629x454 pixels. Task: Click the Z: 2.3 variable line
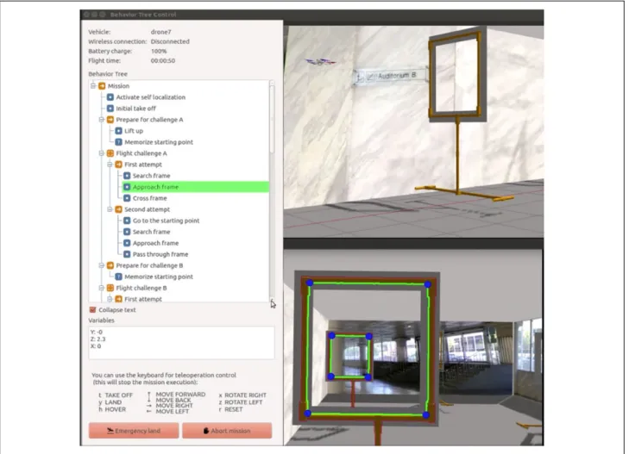click(97, 339)
